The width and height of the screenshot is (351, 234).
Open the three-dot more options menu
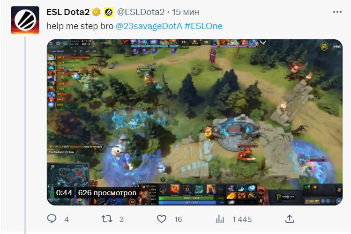(x=337, y=12)
